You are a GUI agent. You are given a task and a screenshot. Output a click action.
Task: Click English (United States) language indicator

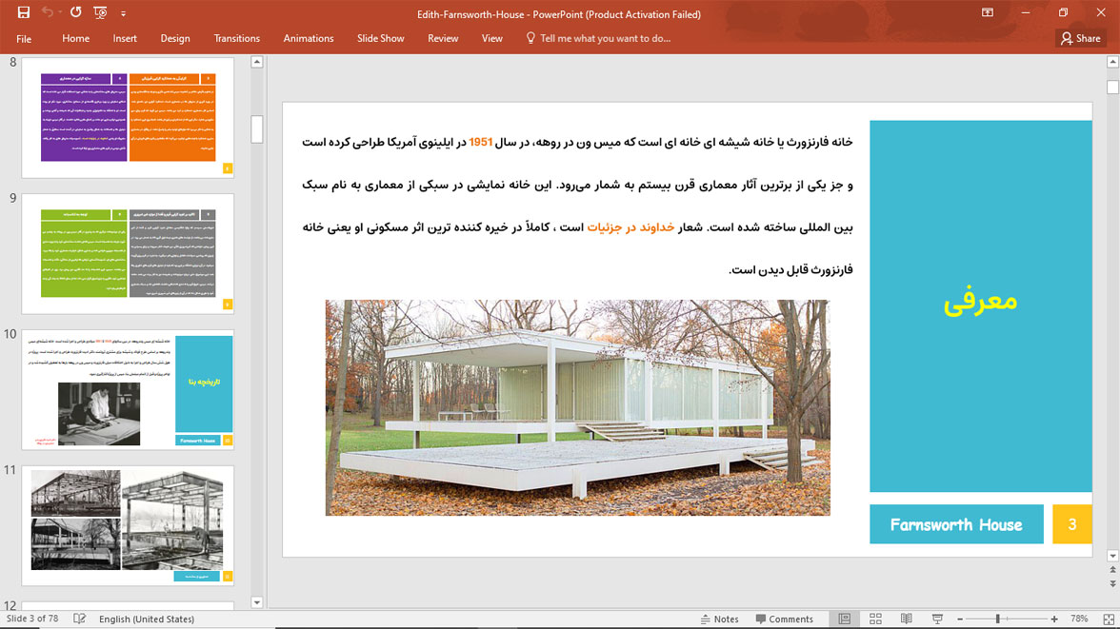point(147,619)
